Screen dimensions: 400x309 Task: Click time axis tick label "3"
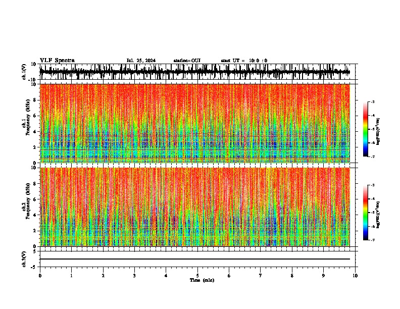134,276
